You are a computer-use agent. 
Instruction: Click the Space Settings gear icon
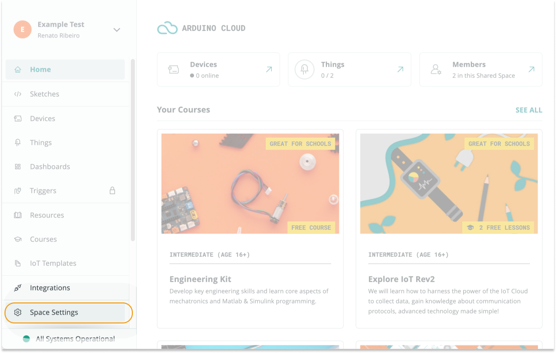[x=18, y=312]
